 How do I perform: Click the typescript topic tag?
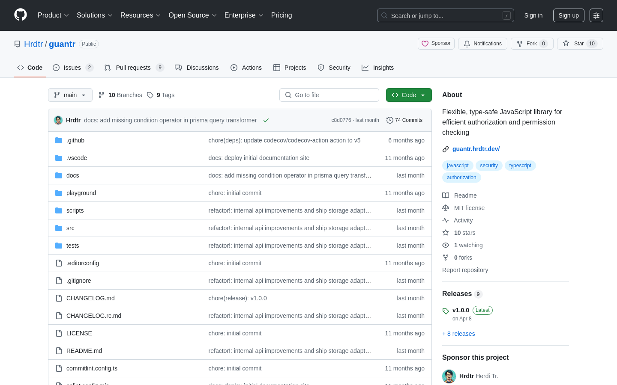click(x=520, y=166)
